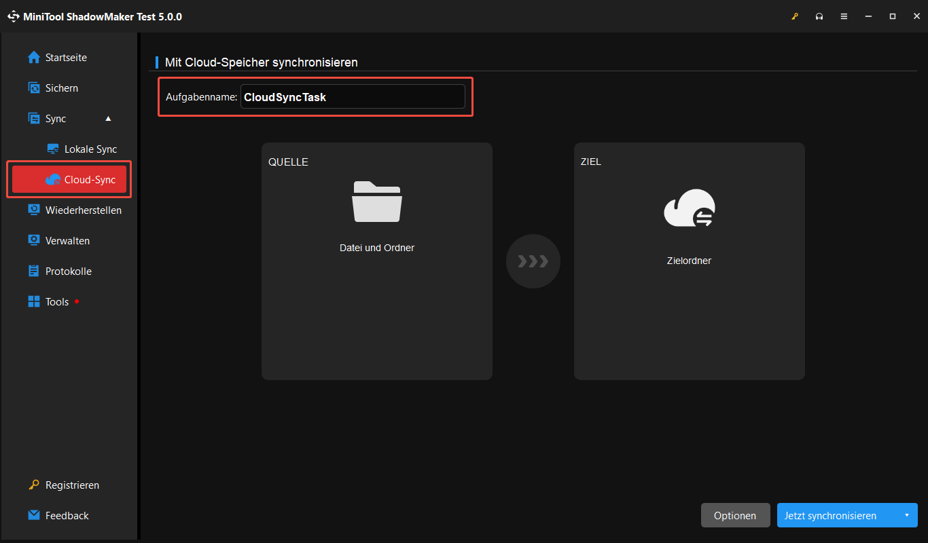Open the Wiederherstellen section
This screenshot has height=543, width=928.
tap(75, 210)
